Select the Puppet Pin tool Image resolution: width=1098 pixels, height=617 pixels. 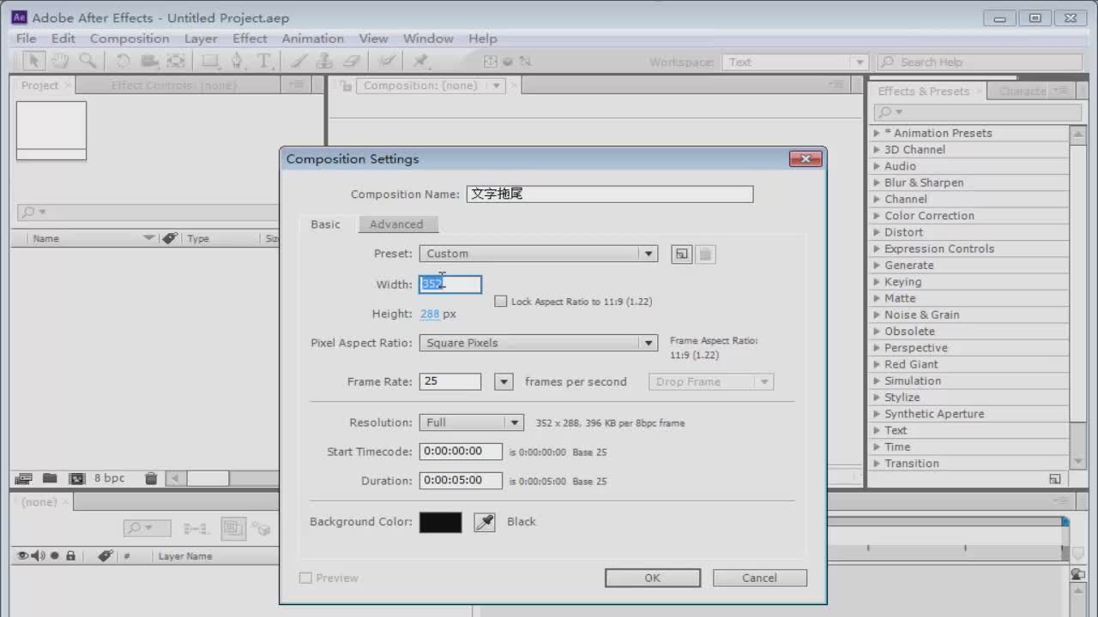420,61
